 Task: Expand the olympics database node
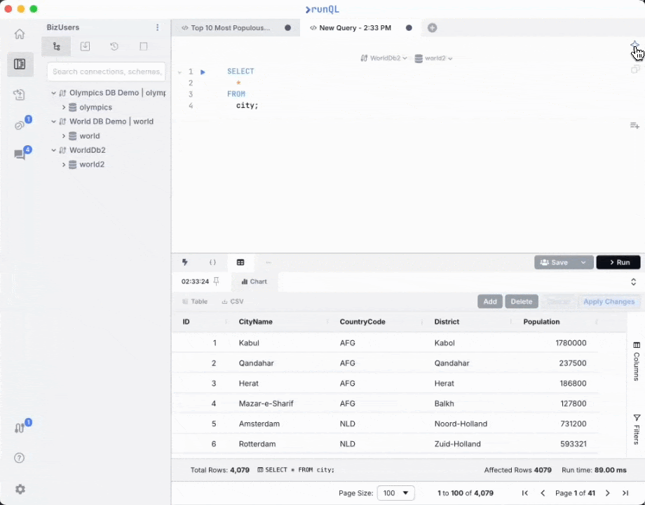tap(64, 107)
